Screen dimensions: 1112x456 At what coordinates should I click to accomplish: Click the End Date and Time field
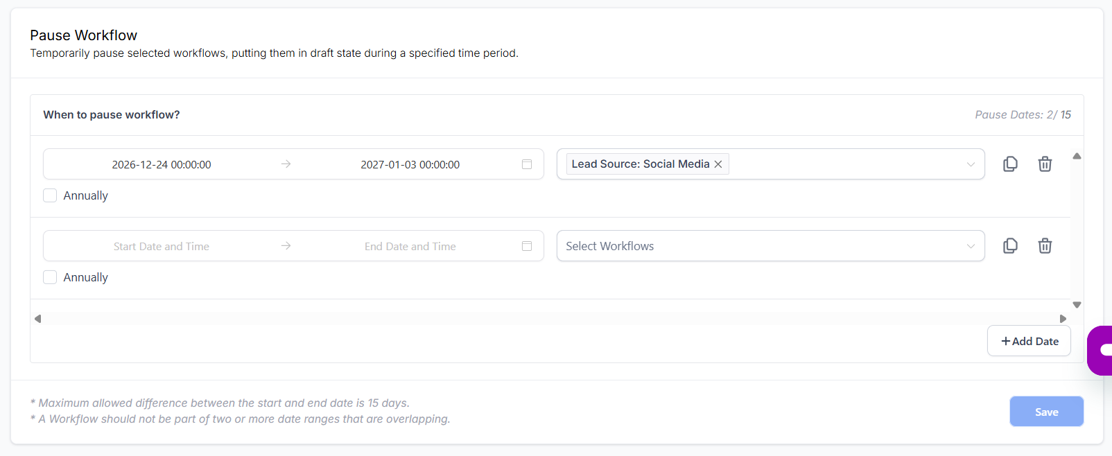pyautogui.click(x=410, y=245)
